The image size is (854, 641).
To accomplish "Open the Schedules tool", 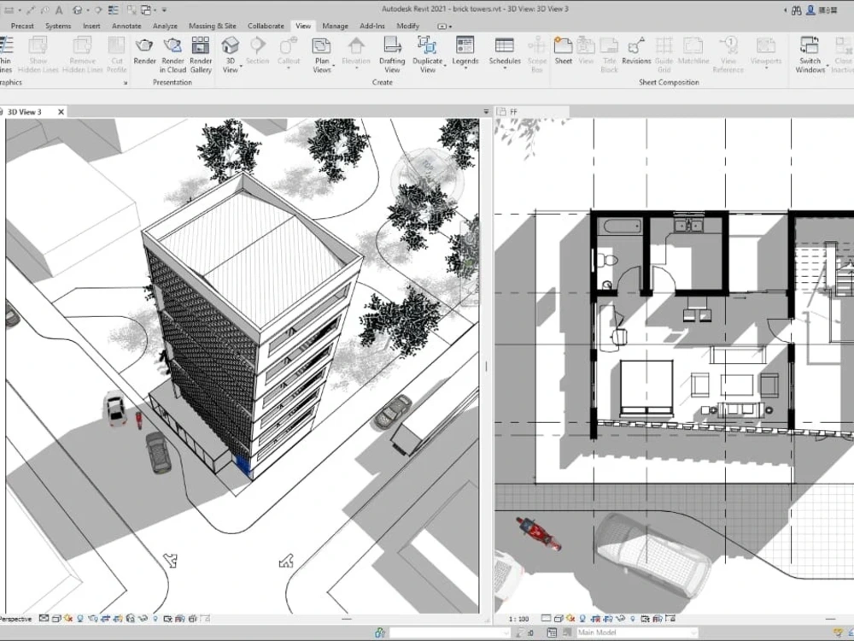I will 505,53.
